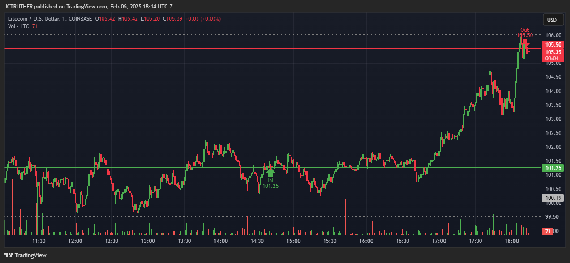Click the COINBASE exchange label
Screen dimensions: 570x263
coord(81,19)
